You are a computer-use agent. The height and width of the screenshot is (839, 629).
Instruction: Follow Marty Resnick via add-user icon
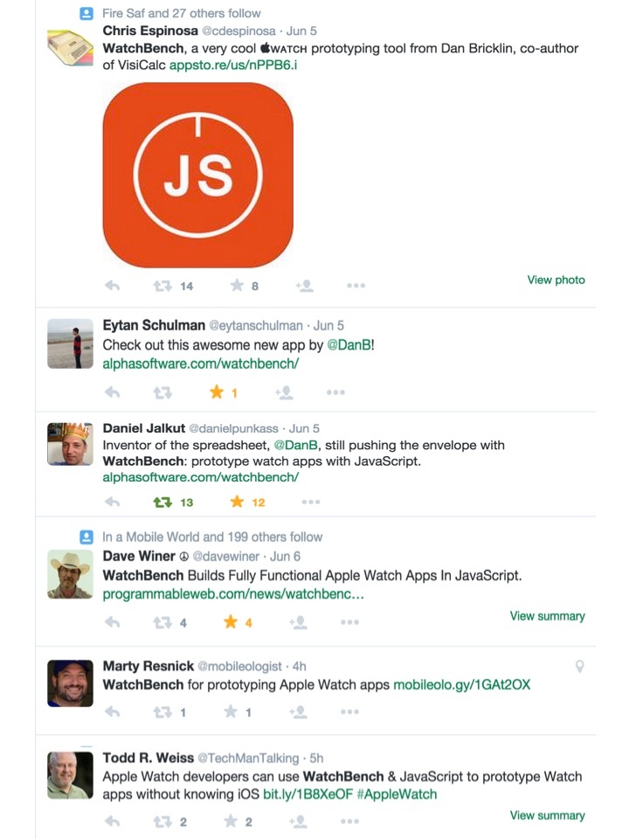click(x=298, y=712)
